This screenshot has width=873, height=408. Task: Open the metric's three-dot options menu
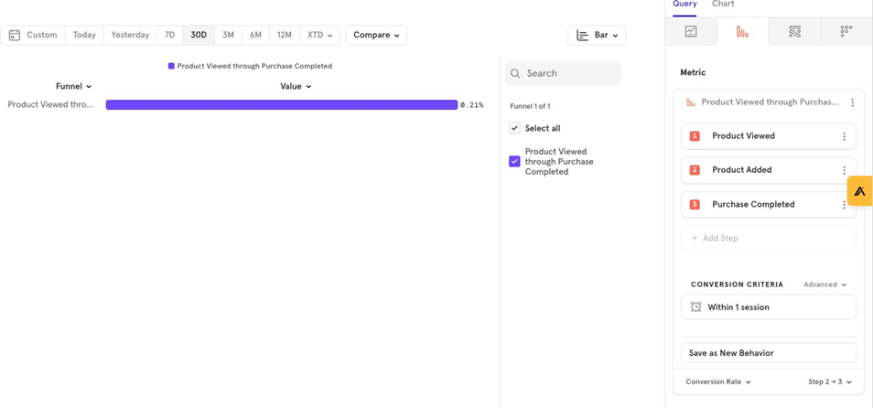pos(852,102)
